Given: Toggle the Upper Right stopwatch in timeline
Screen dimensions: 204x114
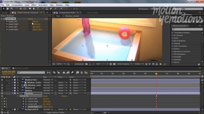Looking at the screenshot, I should [23, 101].
